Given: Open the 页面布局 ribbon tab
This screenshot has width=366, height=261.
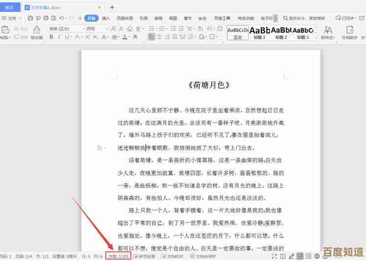Looking at the screenshot, I should pyautogui.click(x=125, y=18).
